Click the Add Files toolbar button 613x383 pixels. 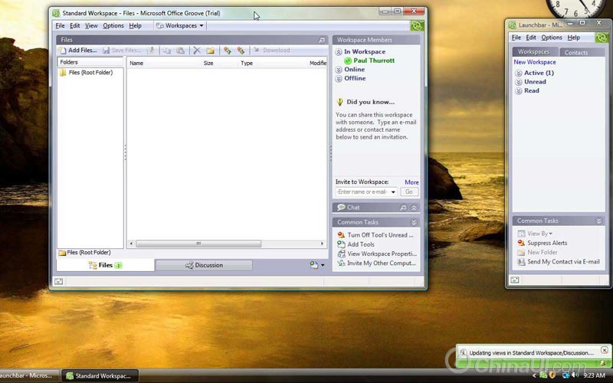tap(78, 51)
